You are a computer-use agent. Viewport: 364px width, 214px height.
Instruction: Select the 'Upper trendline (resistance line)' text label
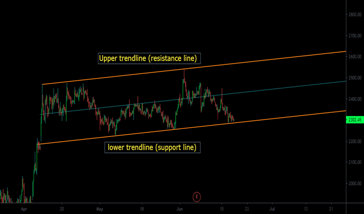click(149, 58)
